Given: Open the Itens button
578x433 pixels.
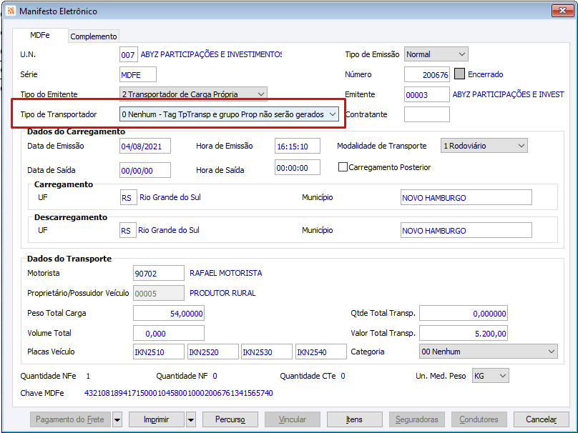Looking at the screenshot, I should [354, 419].
